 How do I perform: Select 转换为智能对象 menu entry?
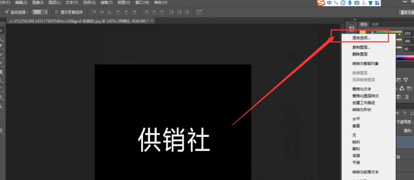pyautogui.click(x=369, y=63)
